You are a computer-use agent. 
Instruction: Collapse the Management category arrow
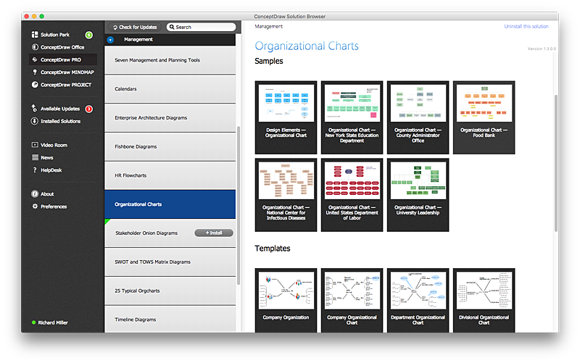(x=110, y=40)
